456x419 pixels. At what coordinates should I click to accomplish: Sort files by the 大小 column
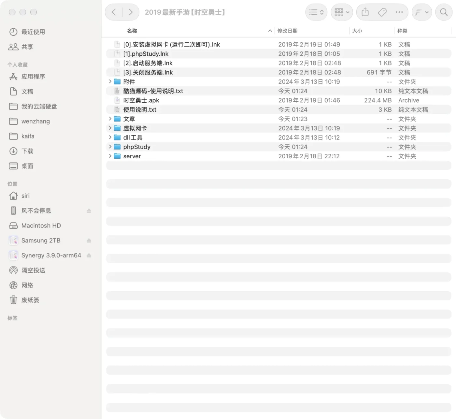357,31
